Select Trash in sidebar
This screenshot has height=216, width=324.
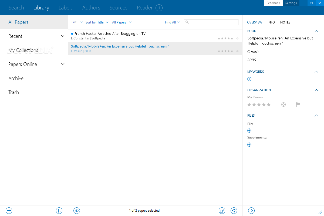34,92
